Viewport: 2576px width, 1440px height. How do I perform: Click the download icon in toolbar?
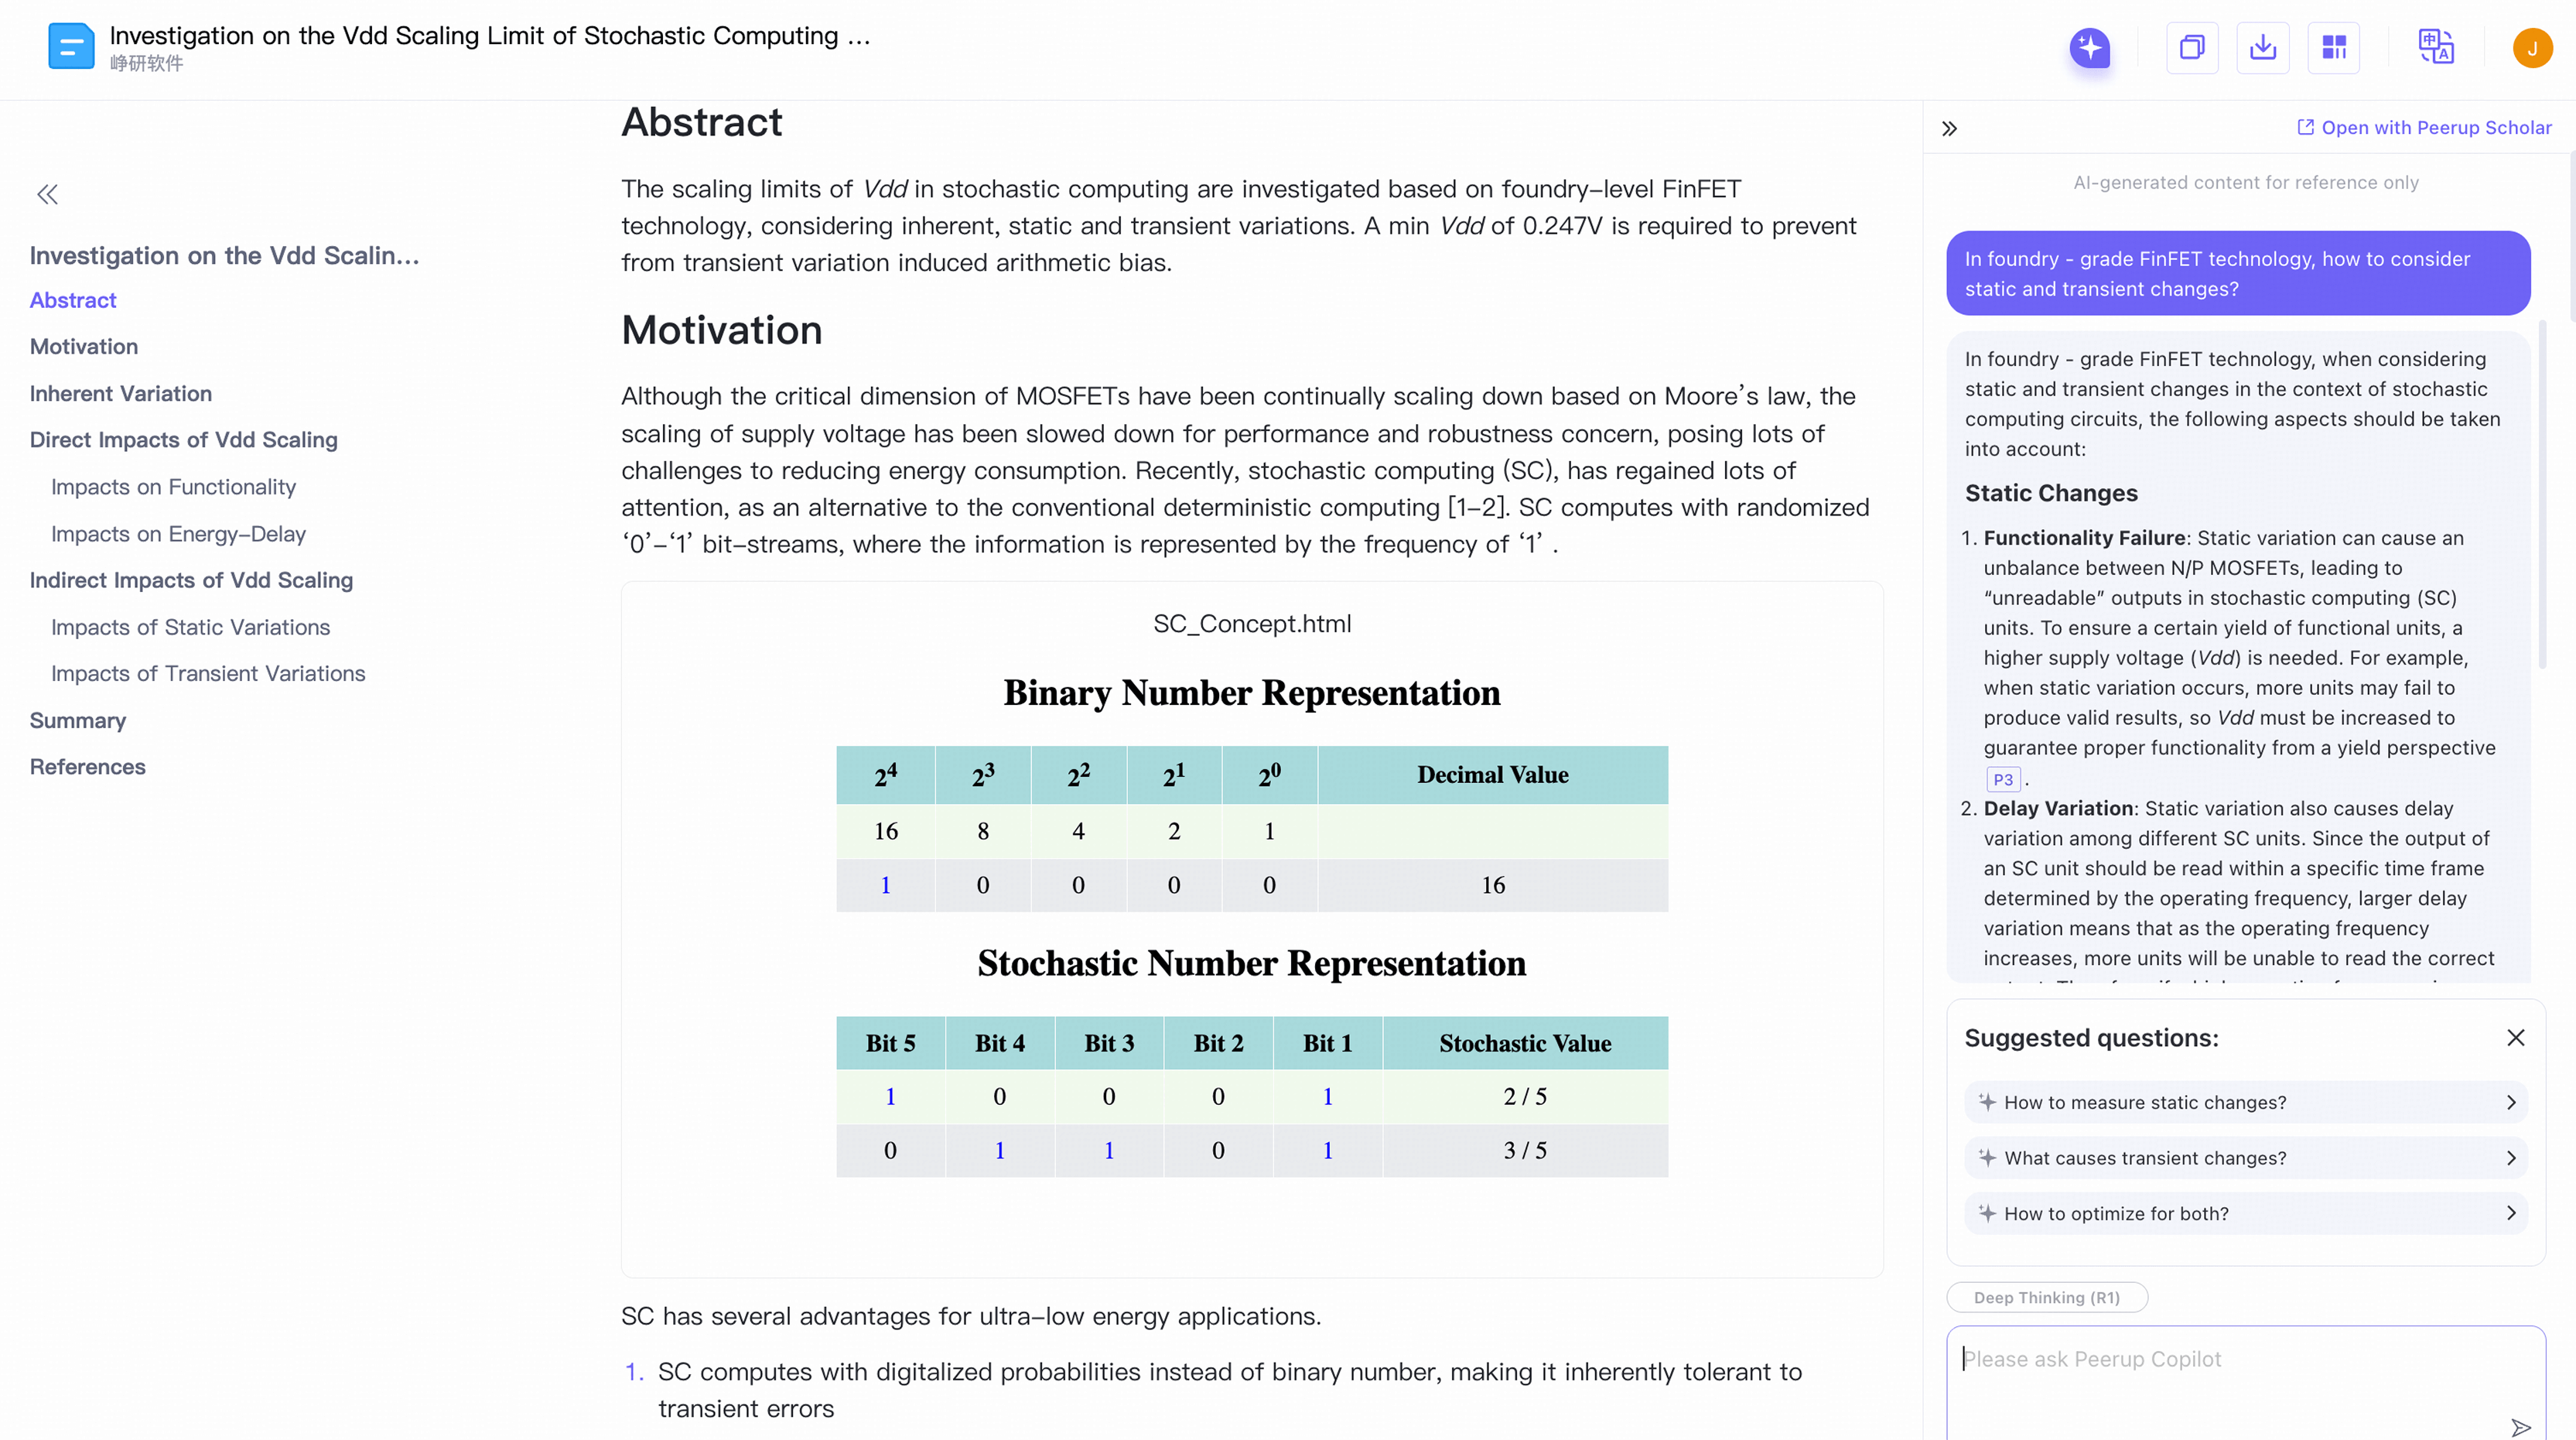(2262, 47)
